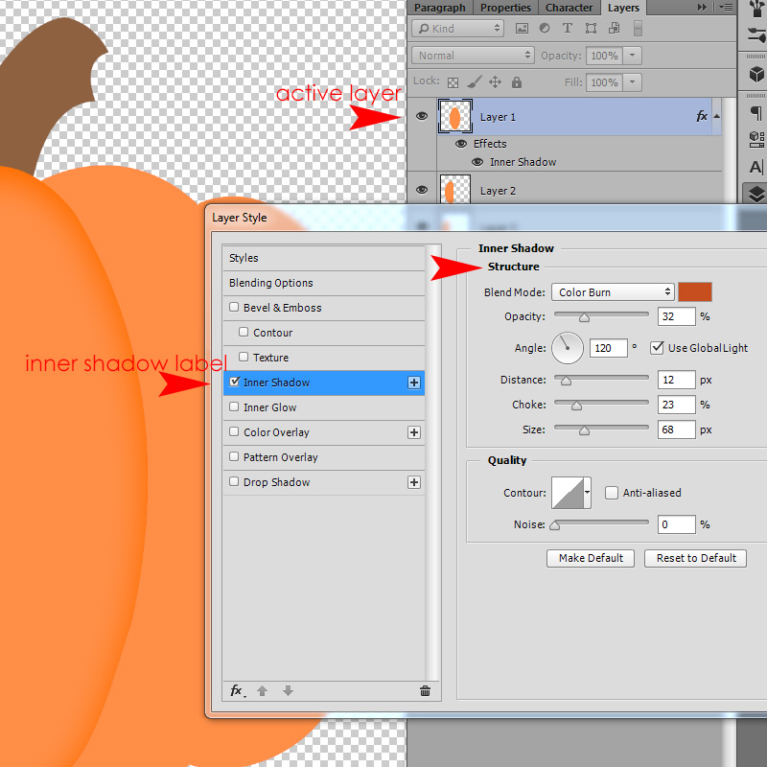The height and width of the screenshot is (767, 767).
Task: Open the Kind filter dropdown
Action: pyautogui.click(x=458, y=29)
